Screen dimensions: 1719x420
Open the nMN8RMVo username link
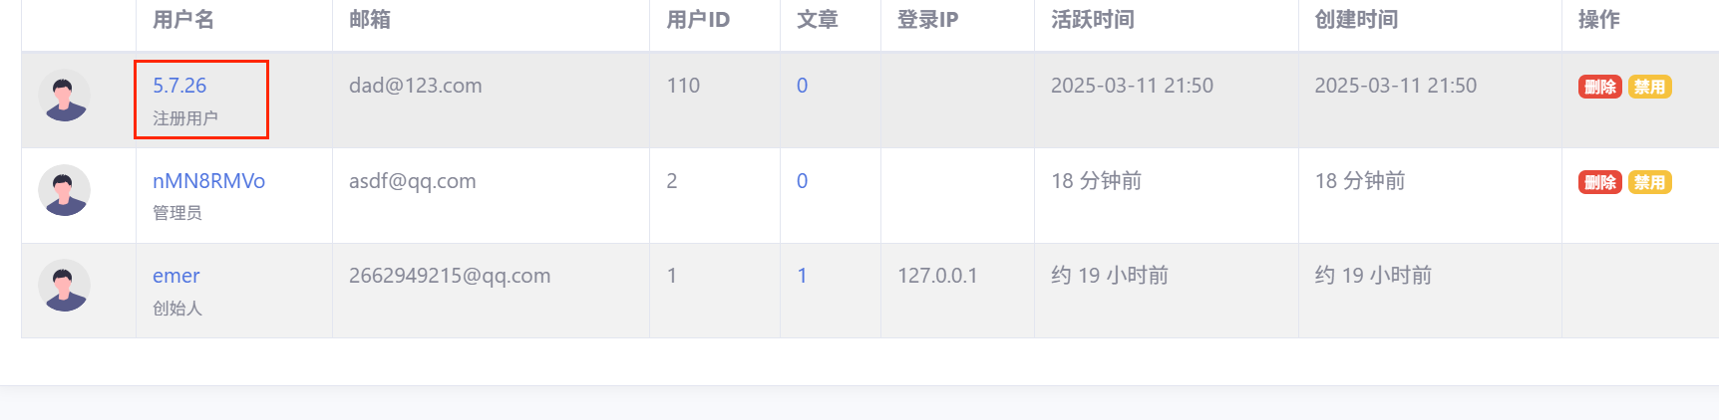tap(208, 181)
